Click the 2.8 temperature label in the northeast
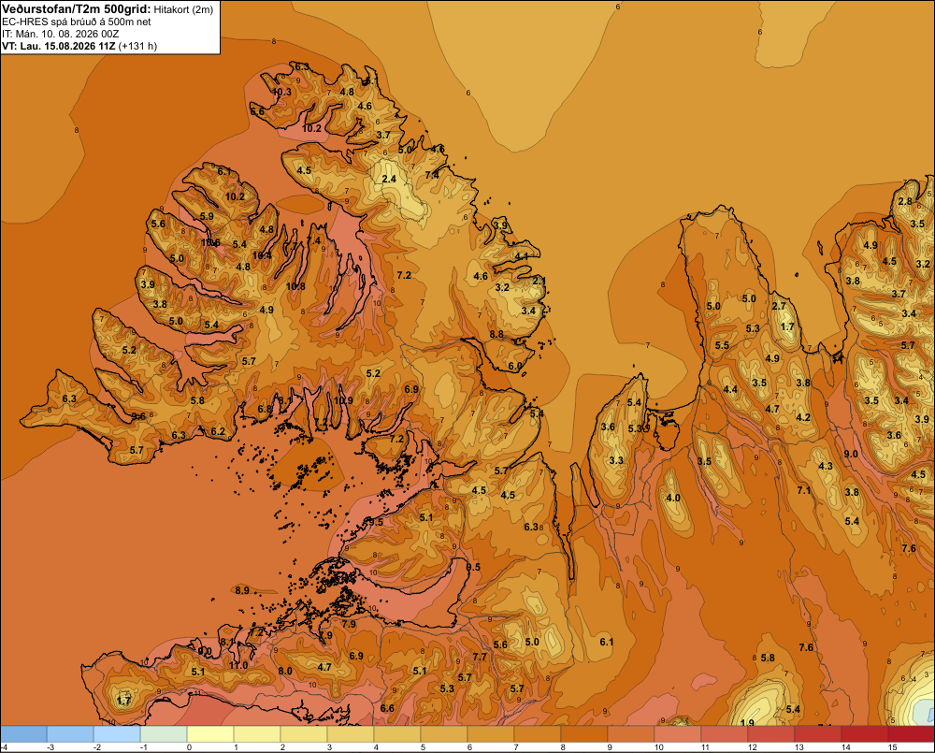The height and width of the screenshot is (753, 935). [x=905, y=201]
